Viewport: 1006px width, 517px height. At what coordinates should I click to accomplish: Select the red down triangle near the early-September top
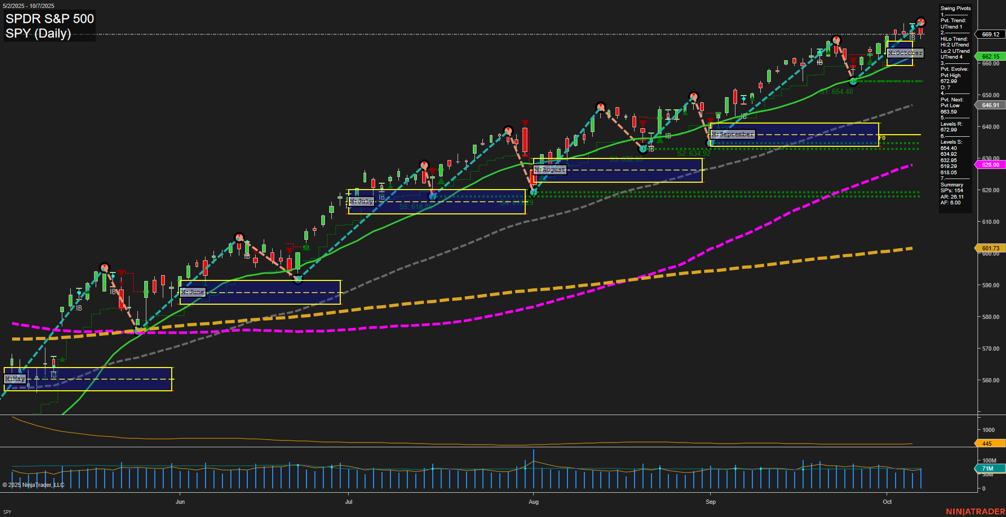[x=710, y=120]
